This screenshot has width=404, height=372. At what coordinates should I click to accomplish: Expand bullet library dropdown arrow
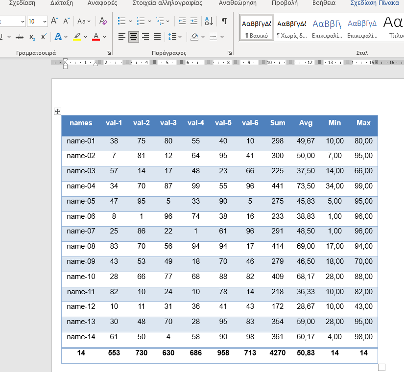(130, 21)
